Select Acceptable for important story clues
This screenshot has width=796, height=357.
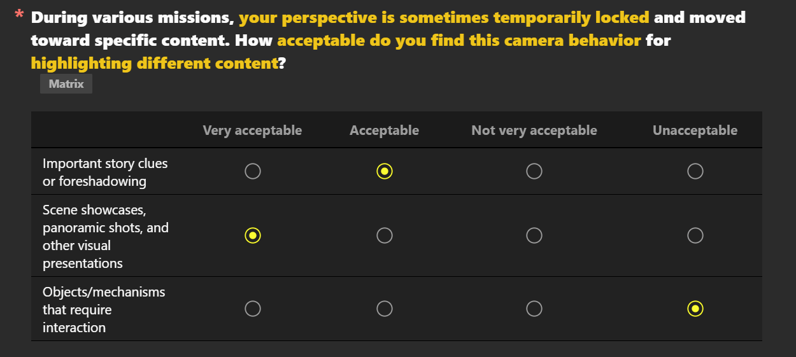[x=385, y=171]
